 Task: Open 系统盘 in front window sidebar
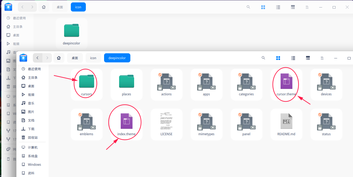click(33, 156)
